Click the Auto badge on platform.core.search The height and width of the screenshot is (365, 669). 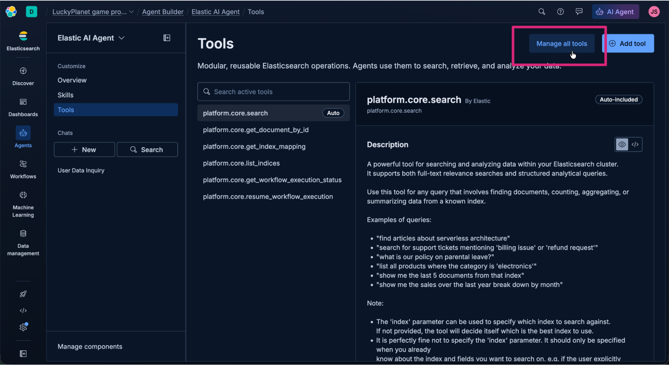click(x=333, y=113)
